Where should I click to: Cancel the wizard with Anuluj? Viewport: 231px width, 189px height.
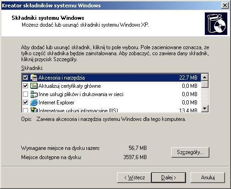pyautogui.click(x=208, y=178)
